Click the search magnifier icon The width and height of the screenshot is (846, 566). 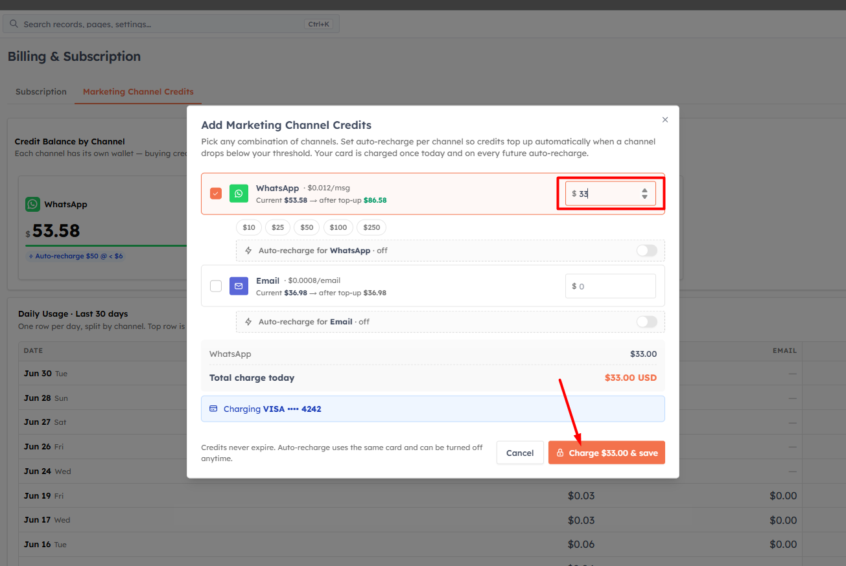tap(14, 24)
